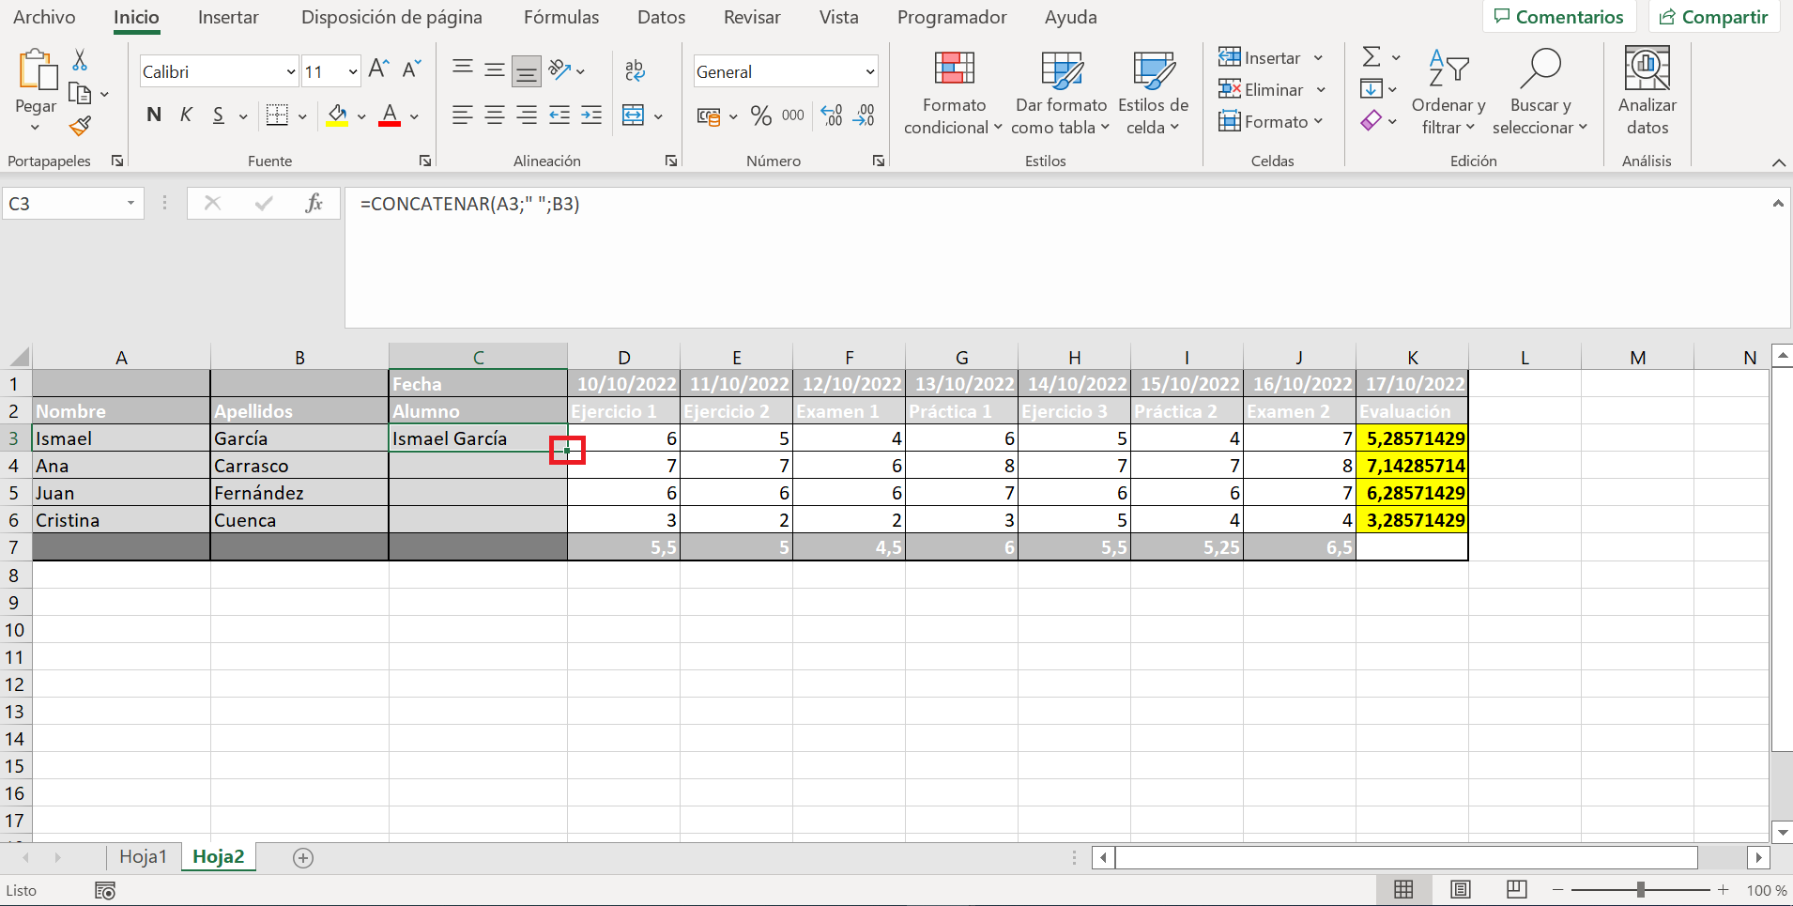Click the Compartir button

pyautogui.click(x=1713, y=17)
